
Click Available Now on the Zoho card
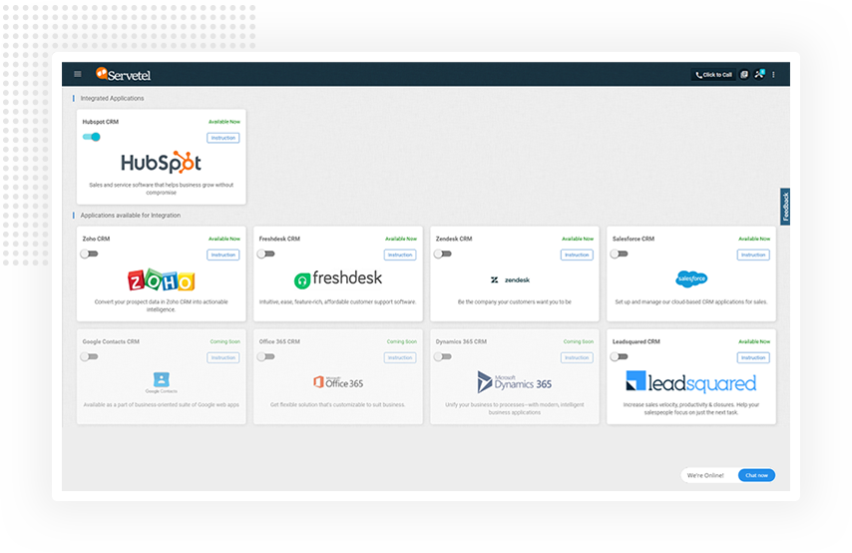[223, 239]
